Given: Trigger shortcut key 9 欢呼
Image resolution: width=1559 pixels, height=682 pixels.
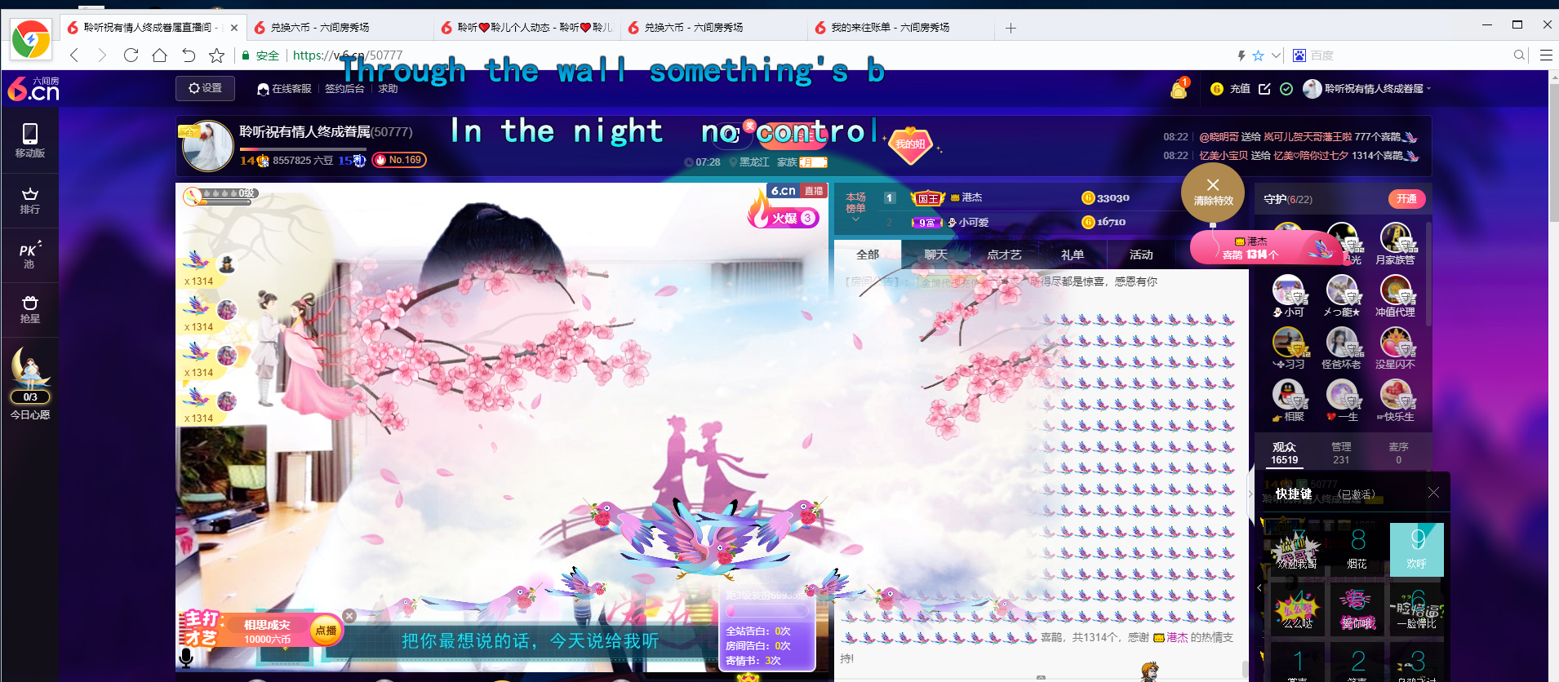Looking at the screenshot, I should (1417, 550).
